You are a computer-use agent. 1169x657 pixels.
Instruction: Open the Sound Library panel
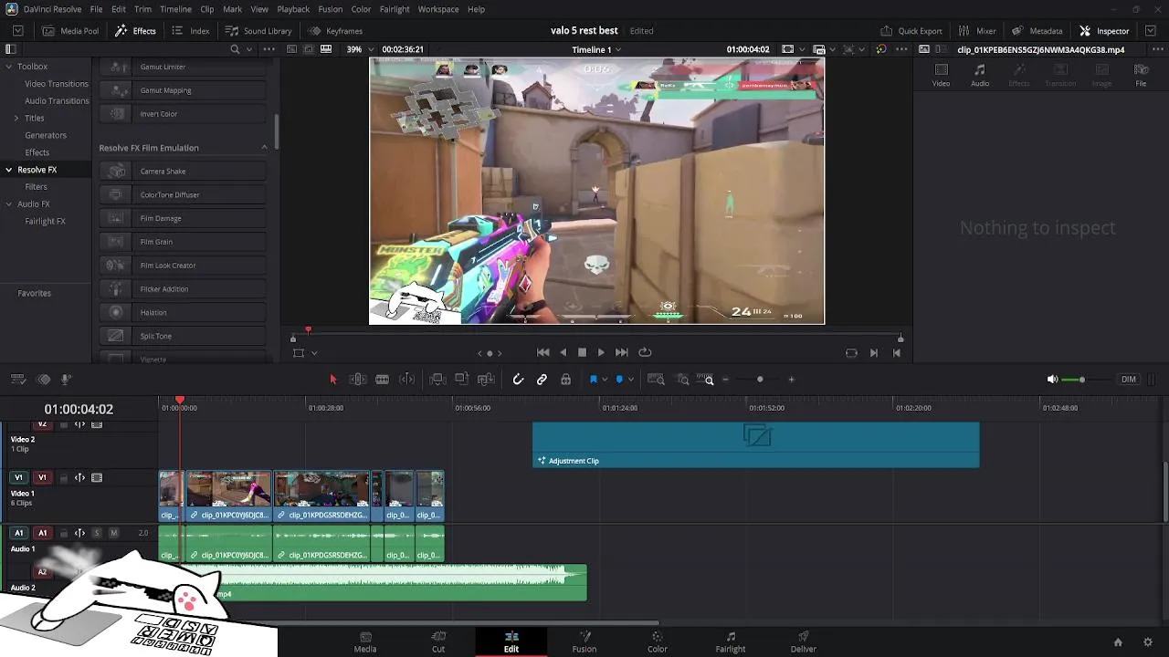click(258, 31)
